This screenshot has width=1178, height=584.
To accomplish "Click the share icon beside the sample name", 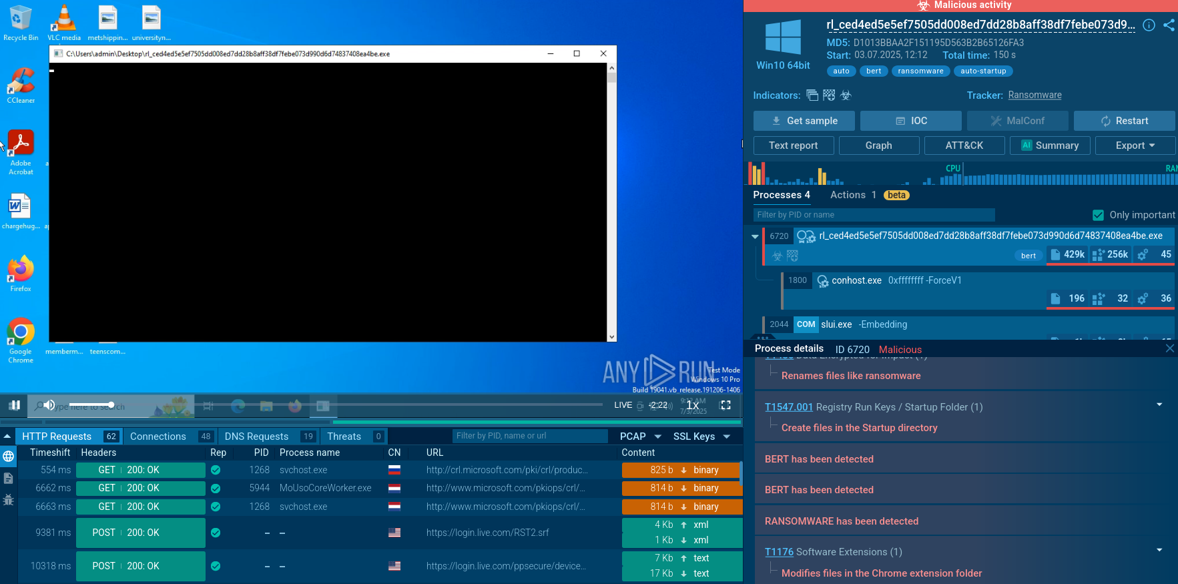I will coord(1169,25).
